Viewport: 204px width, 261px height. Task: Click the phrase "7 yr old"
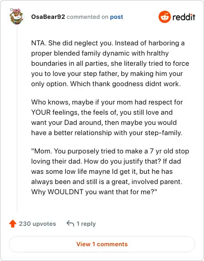[162, 151]
